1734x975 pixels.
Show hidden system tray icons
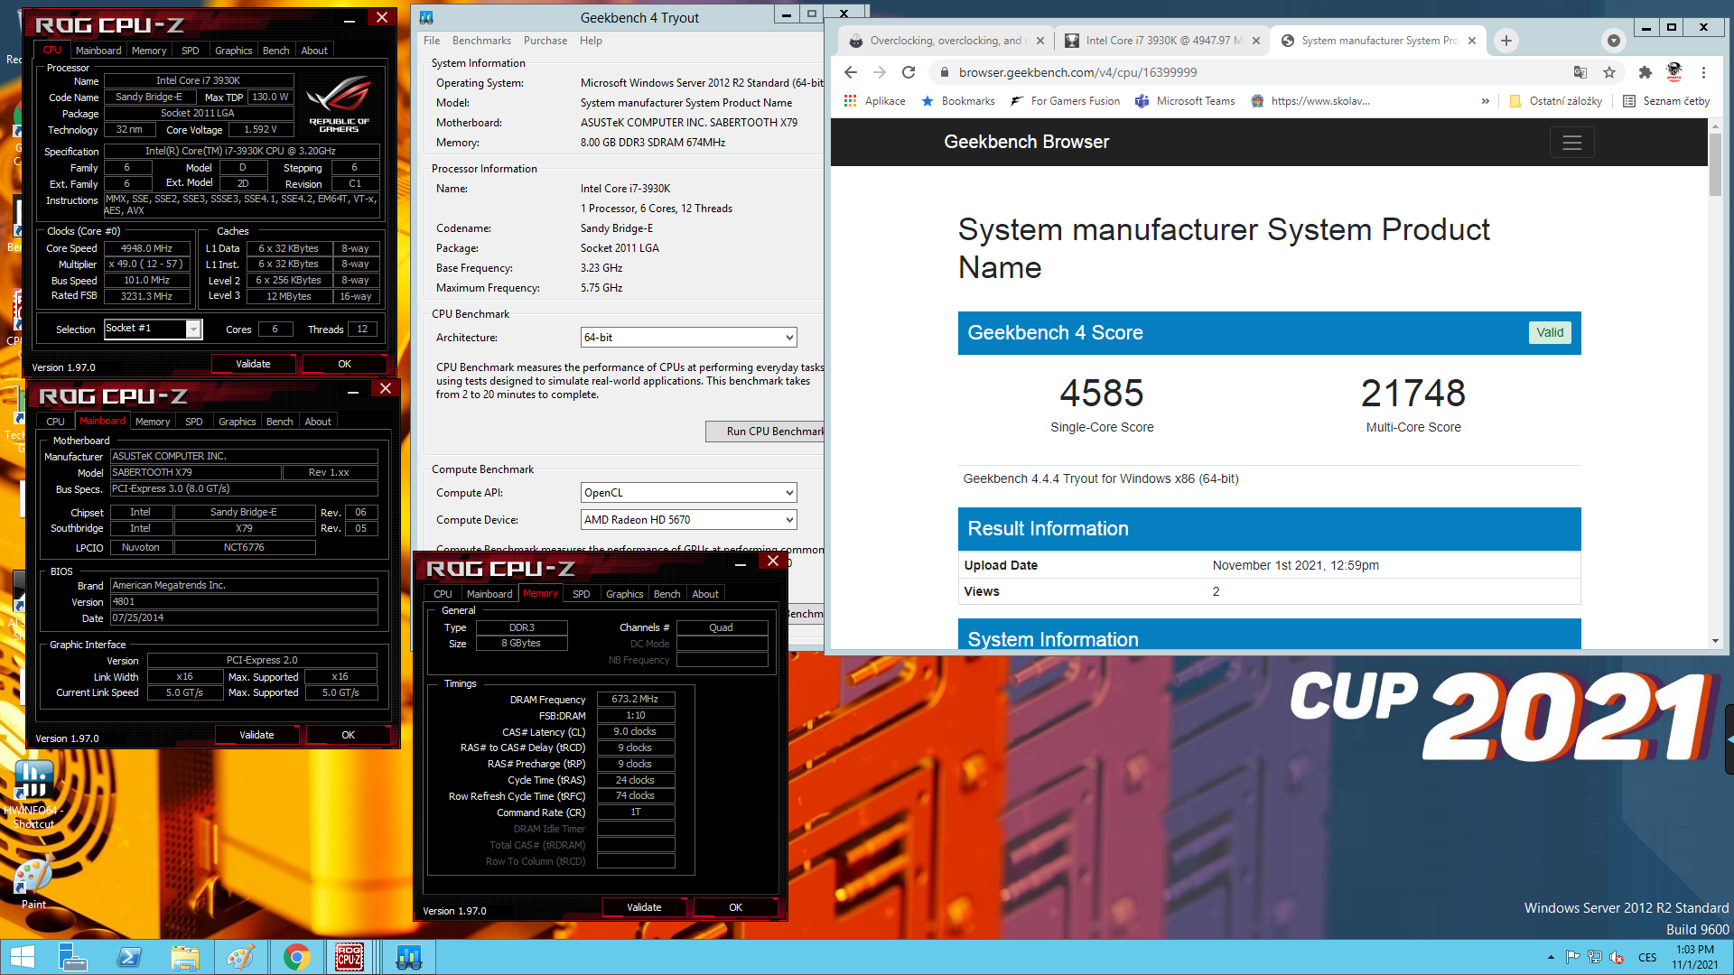[x=1551, y=957]
